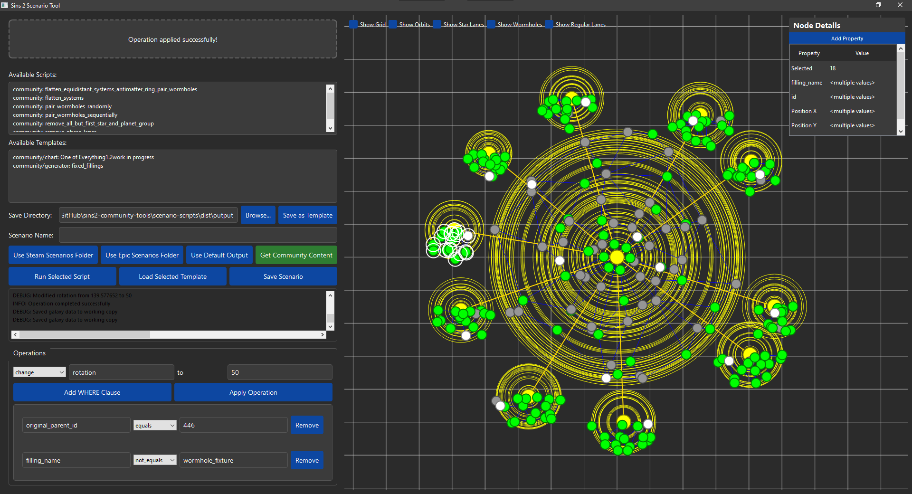Enable Show Regular Lanes
This screenshot has height=494, width=912.
click(x=549, y=24)
